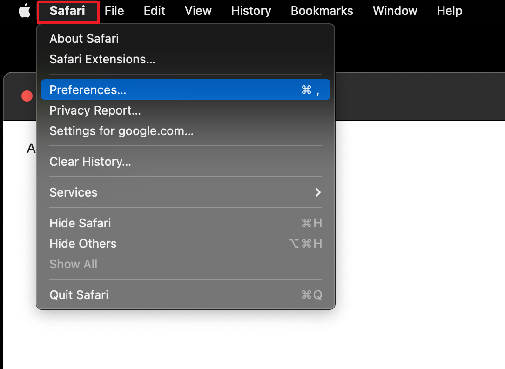Open Privacy Report… menu item
This screenshot has width=505, height=369.
coord(95,110)
